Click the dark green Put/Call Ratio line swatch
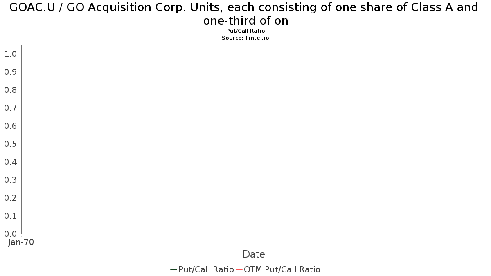The height and width of the screenshot is (276, 491). click(173, 269)
